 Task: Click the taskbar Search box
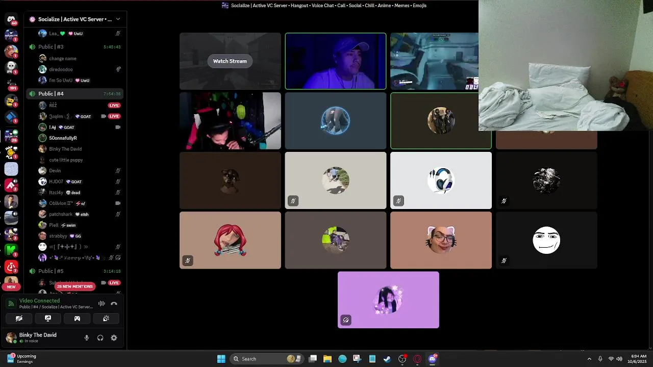point(267,359)
